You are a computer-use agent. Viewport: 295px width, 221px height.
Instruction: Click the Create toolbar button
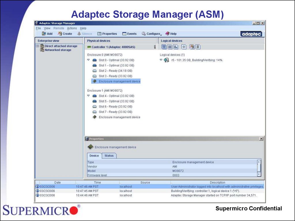tap(65, 34)
